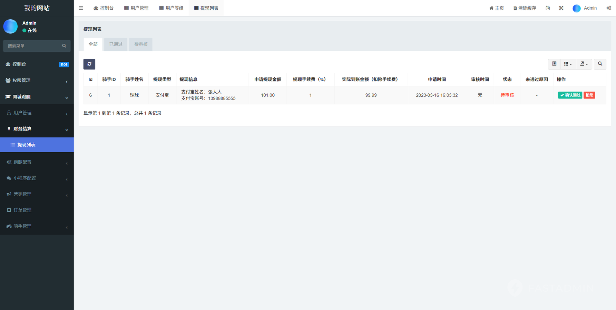Viewport: 616px width, 310px height.
Task: Enter fullscreen mode via the expand icon
Action: (x=561, y=8)
